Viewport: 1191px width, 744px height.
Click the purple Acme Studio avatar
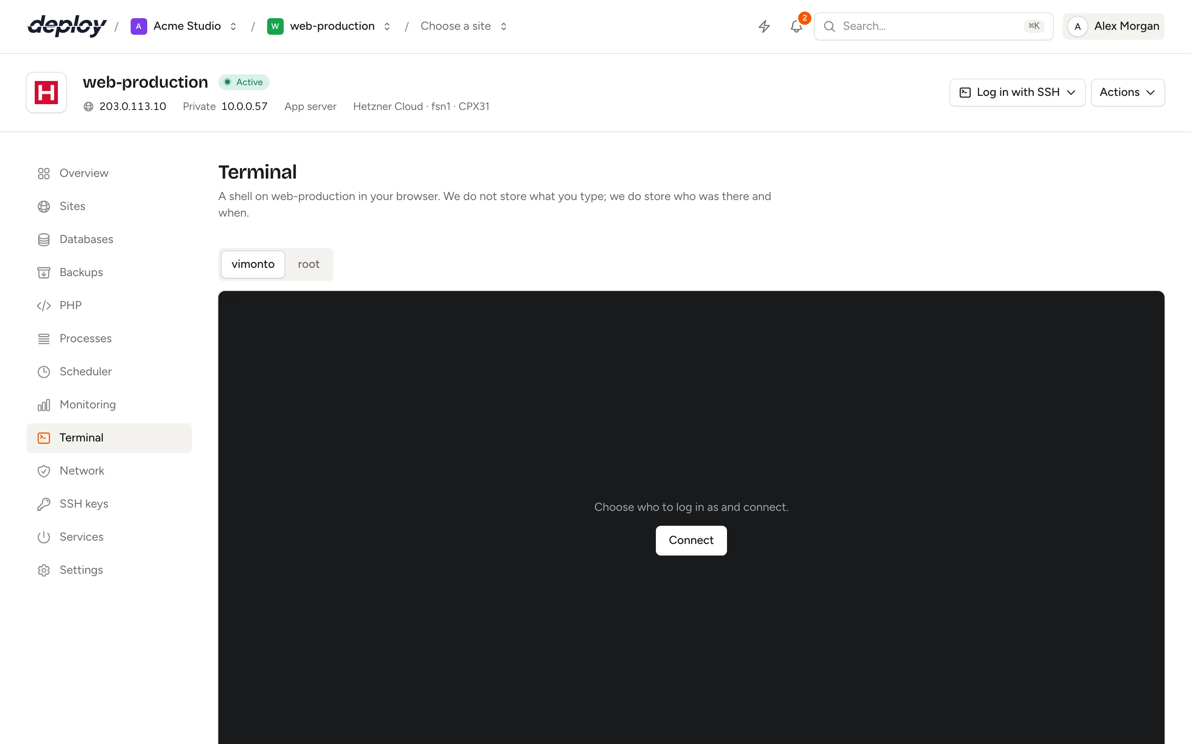point(139,26)
